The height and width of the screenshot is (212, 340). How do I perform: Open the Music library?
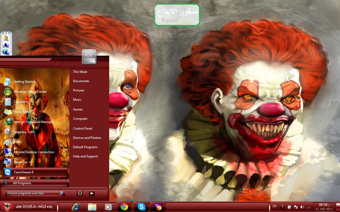(x=77, y=100)
